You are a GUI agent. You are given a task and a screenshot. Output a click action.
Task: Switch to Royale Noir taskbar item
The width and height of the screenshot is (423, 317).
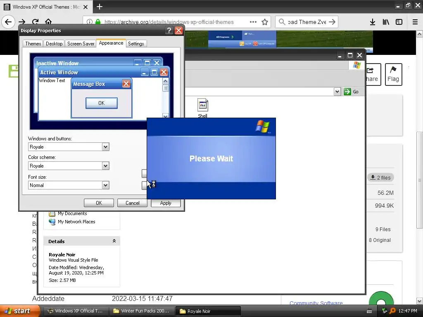(208, 311)
